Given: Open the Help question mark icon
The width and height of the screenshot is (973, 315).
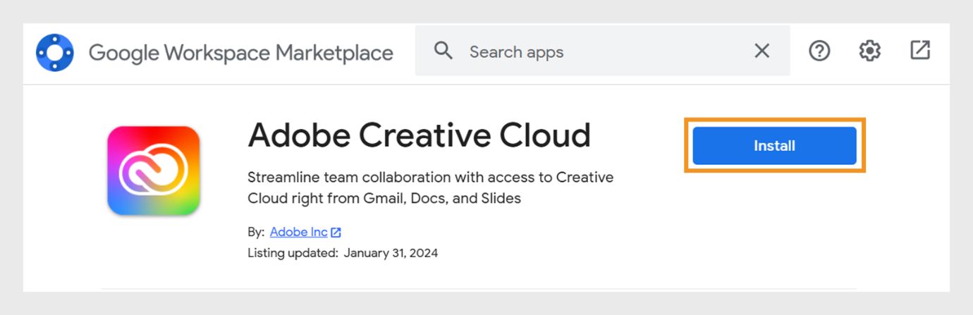Looking at the screenshot, I should point(819,51).
